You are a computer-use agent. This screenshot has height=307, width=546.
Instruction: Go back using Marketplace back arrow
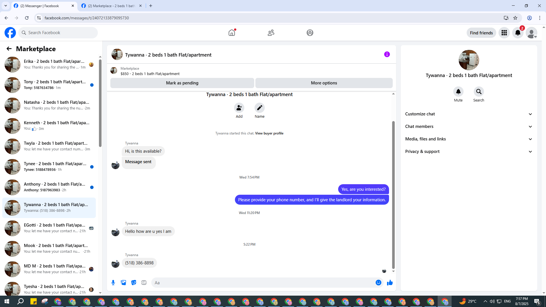point(9,49)
